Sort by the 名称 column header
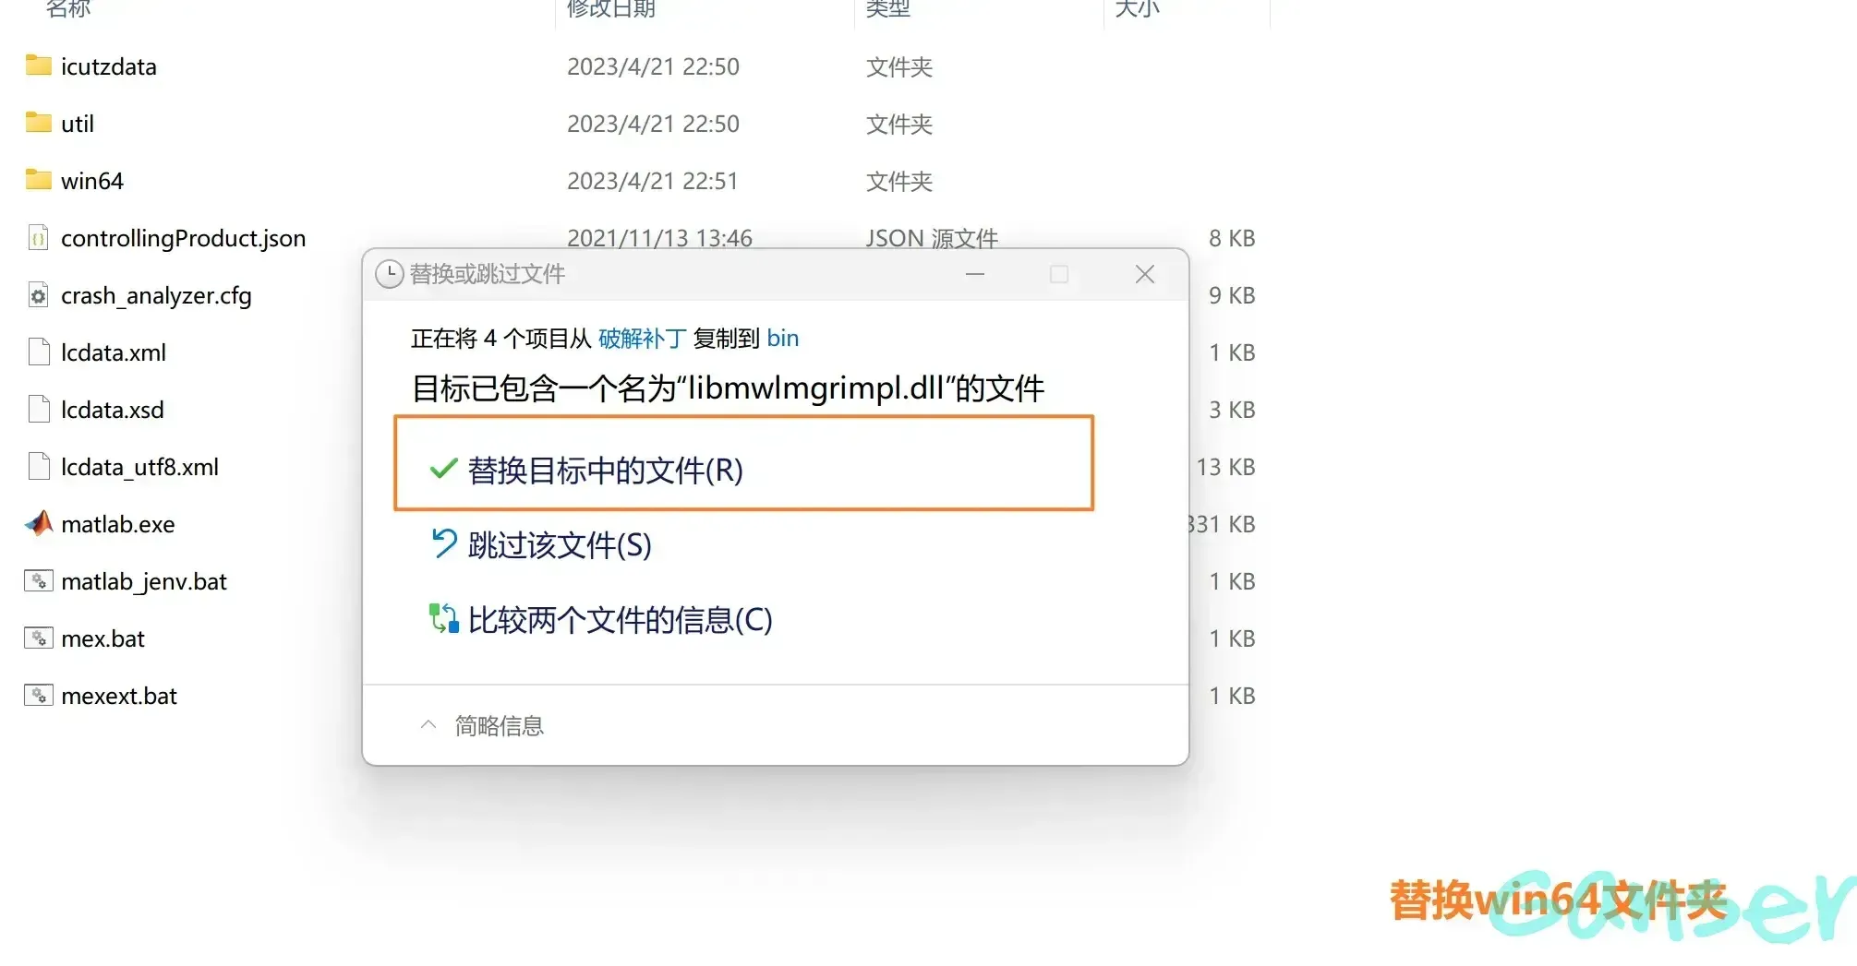 click(x=68, y=9)
